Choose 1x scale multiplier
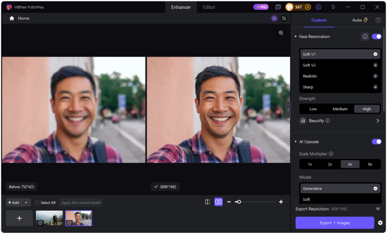Viewport: 387px width, 234px height. click(x=310, y=164)
